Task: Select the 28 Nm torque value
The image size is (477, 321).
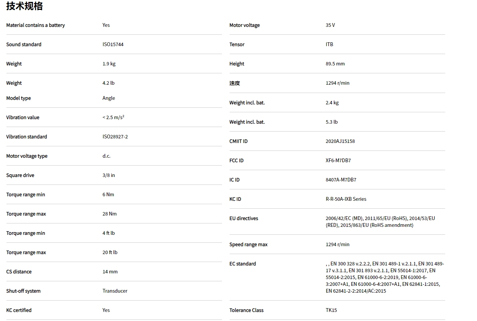Action: (x=109, y=214)
